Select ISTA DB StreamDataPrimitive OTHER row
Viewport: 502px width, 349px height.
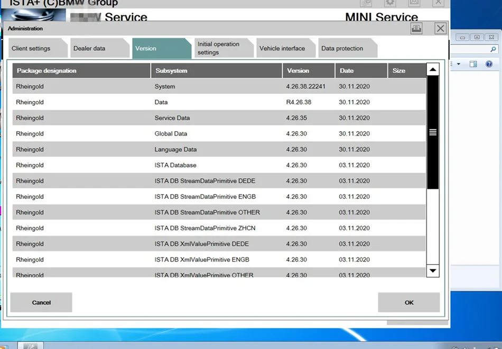coord(219,212)
